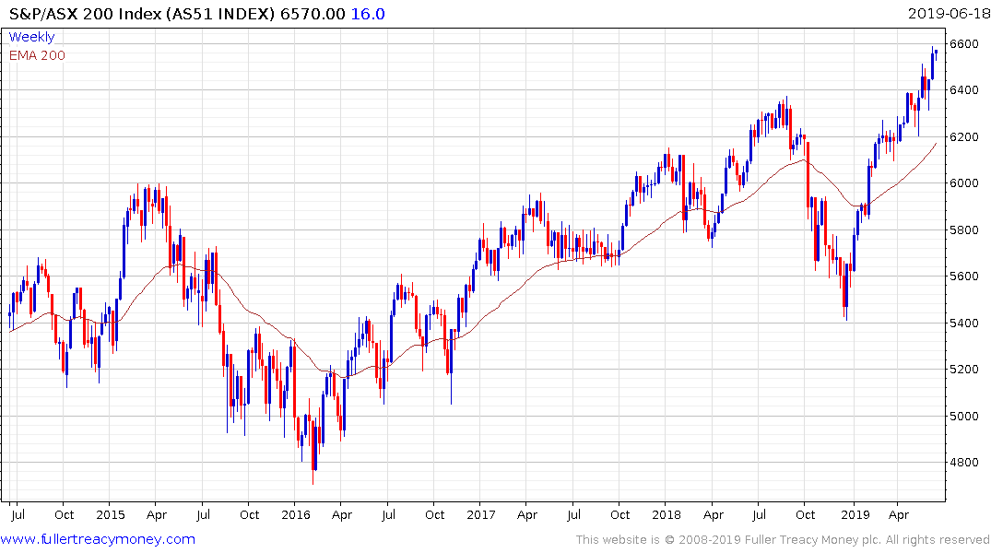Click the 5600 price axis label

point(964,276)
